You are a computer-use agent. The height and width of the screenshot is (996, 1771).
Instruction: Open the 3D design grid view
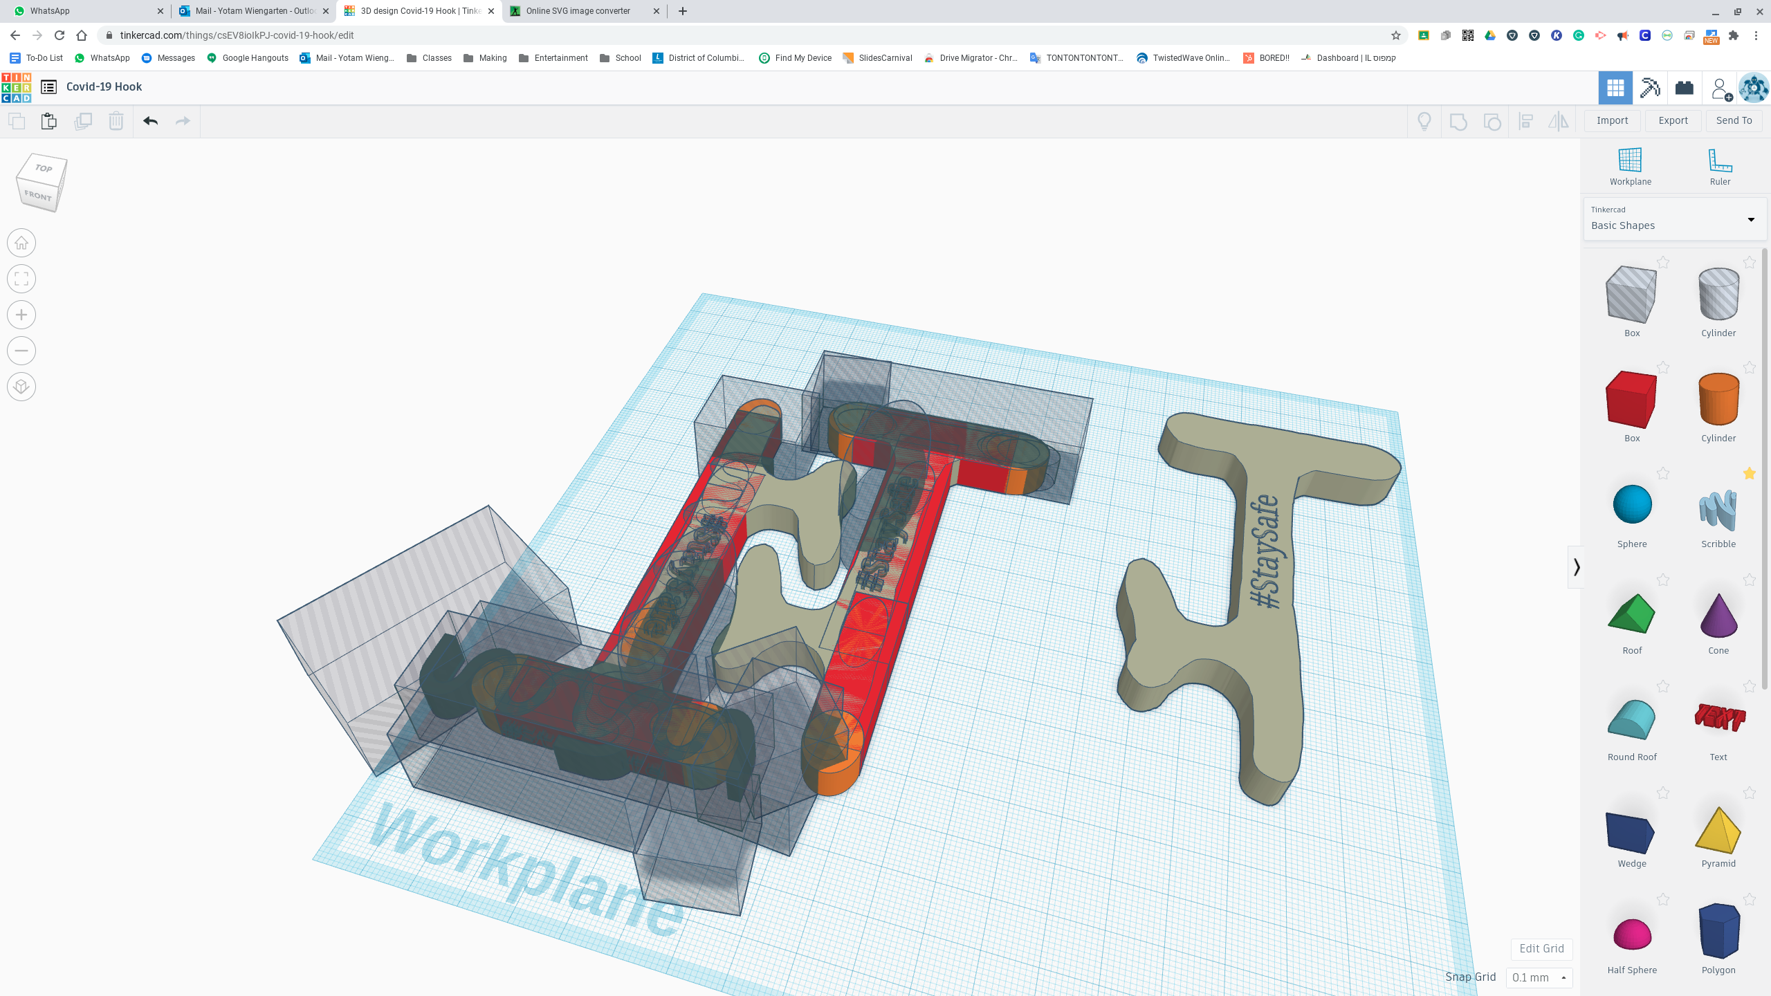tap(1615, 88)
